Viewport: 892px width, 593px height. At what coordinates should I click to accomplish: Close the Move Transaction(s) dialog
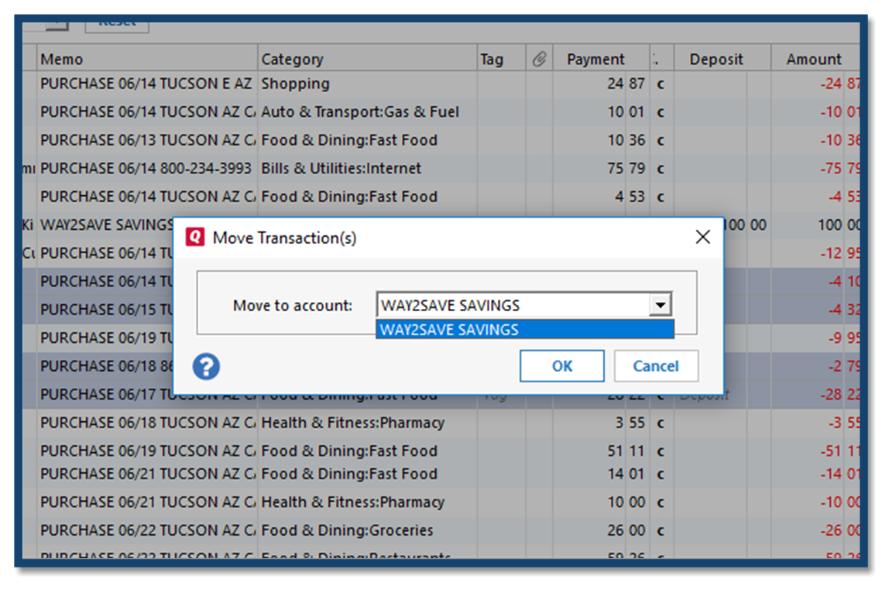tap(702, 237)
